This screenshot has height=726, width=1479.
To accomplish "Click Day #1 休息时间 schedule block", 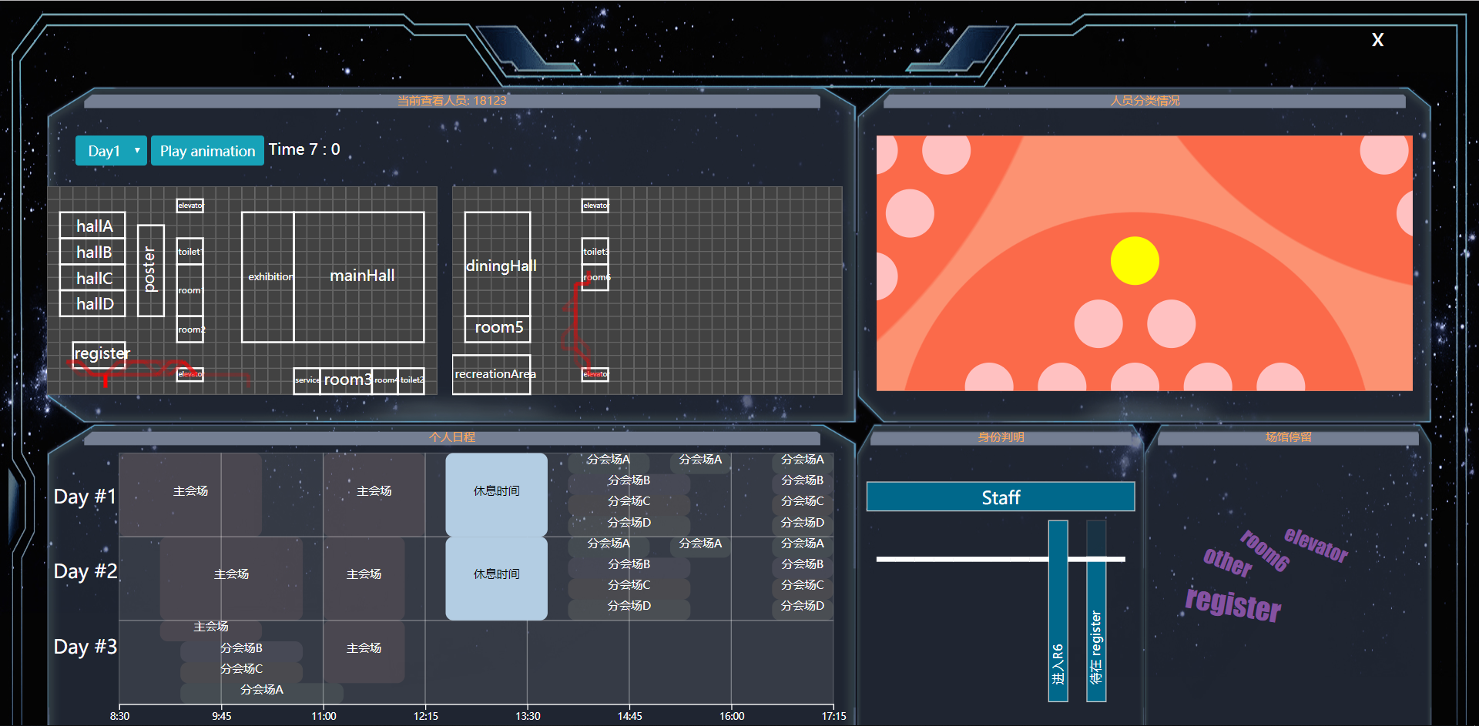I will 496,494.
